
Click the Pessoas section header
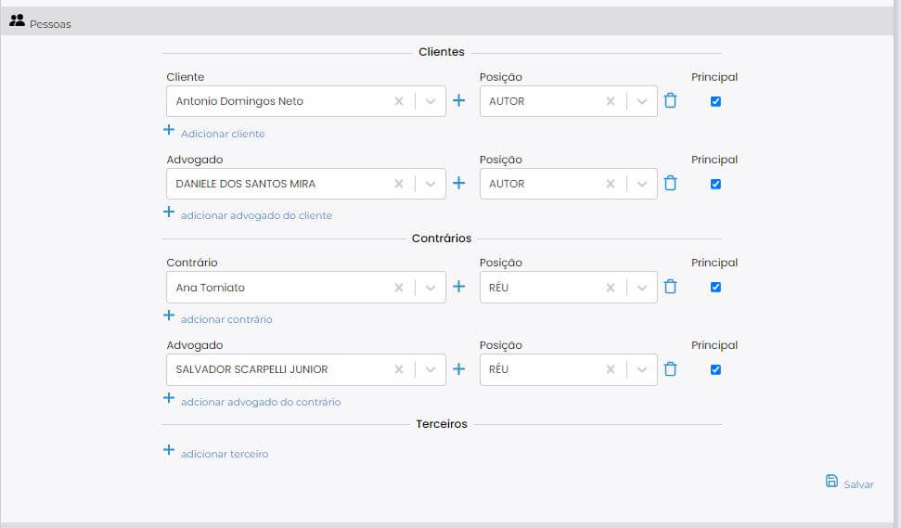click(x=447, y=22)
